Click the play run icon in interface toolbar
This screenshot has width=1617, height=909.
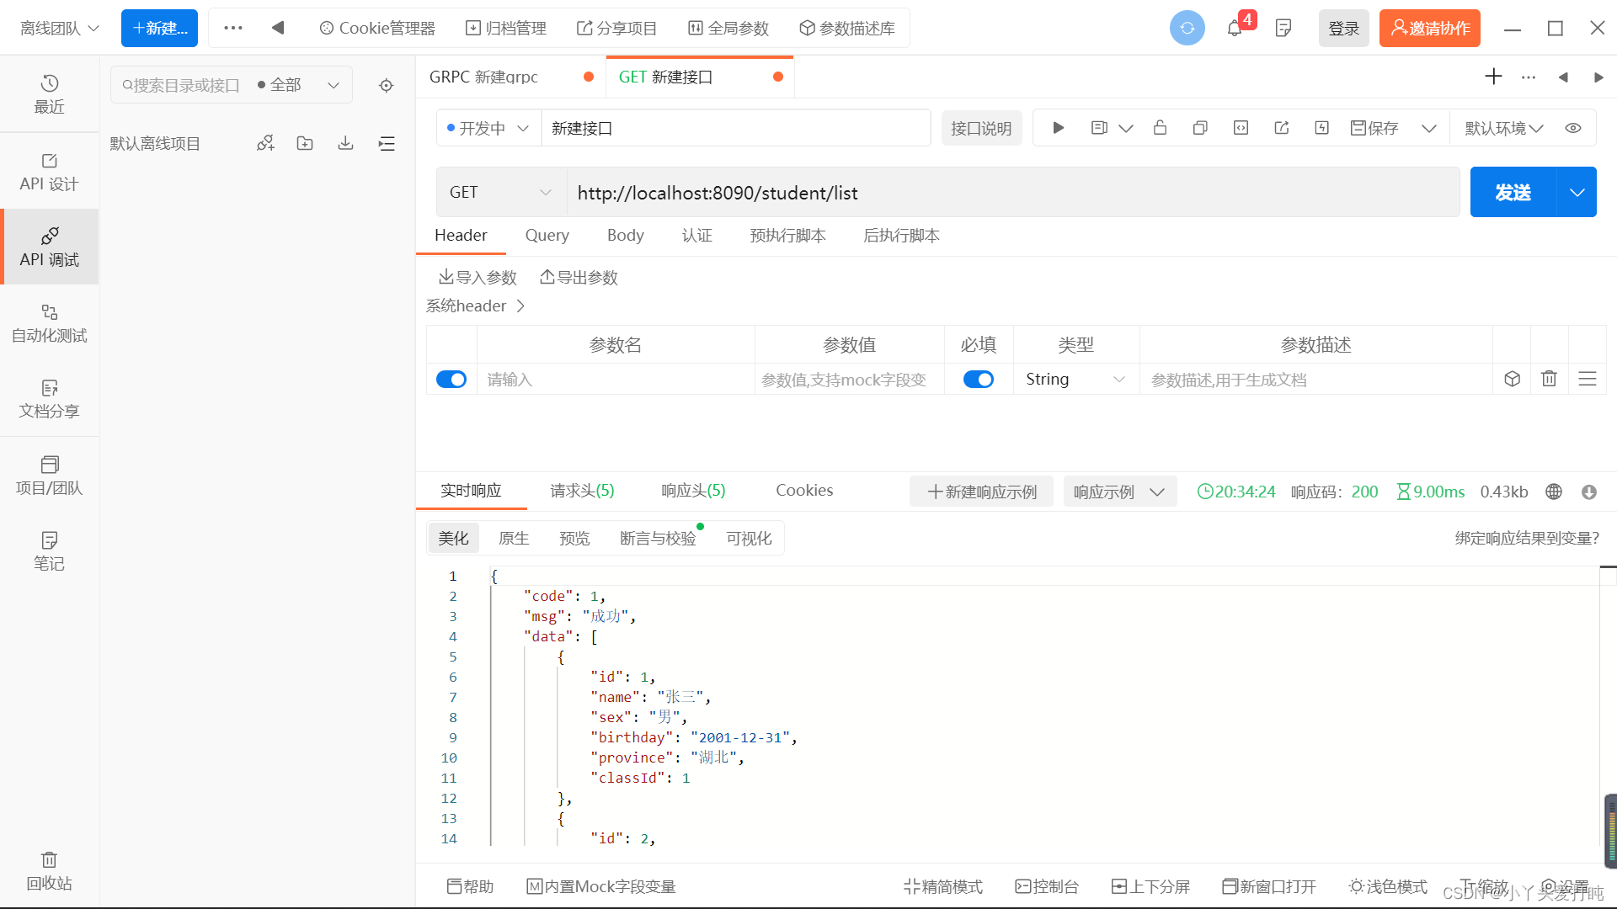click(1059, 128)
